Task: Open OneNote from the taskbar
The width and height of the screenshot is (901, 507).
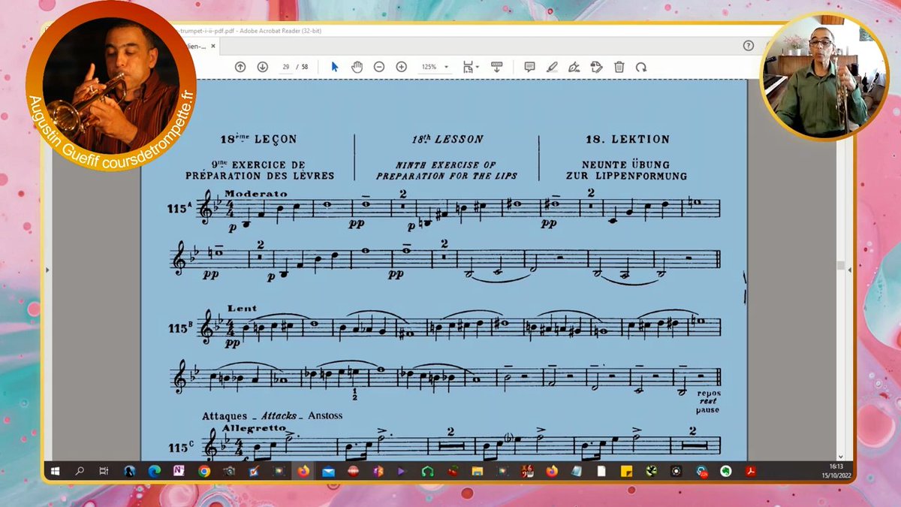Action: (x=179, y=472)
